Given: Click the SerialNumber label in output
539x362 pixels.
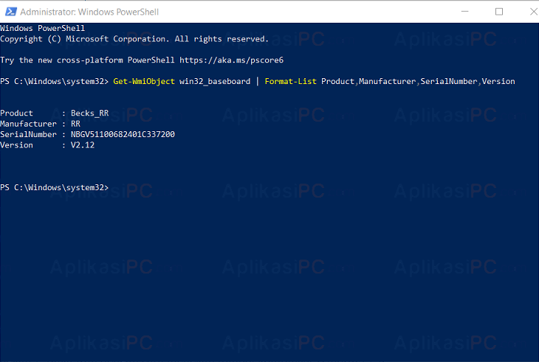Looking at the screenshot, I should click(x=28, y=134).
